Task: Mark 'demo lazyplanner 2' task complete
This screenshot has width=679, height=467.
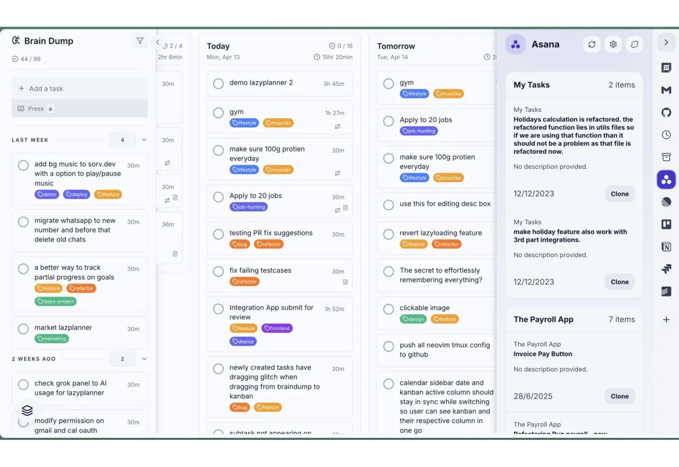Action: click(218, 84)
